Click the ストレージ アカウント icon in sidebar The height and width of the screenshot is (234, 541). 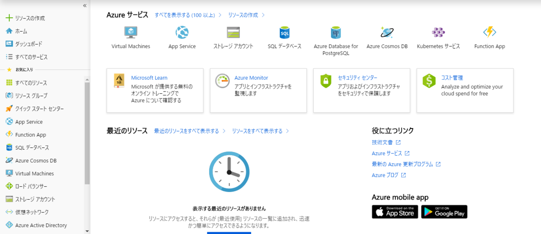pos(9,199)
